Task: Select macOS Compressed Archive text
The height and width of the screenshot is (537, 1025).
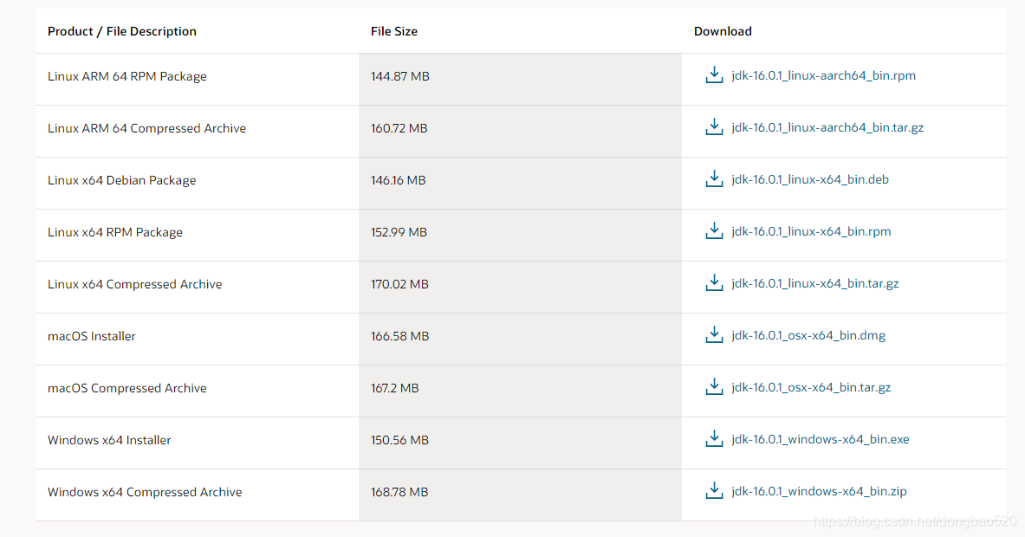Action: click(x=127, y=388)
